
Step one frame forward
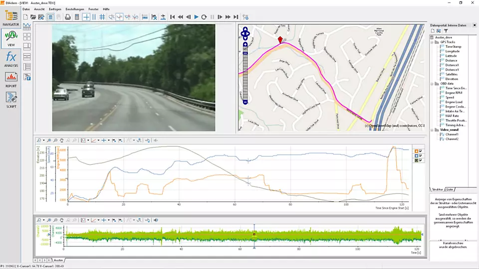tap(220, 17)
